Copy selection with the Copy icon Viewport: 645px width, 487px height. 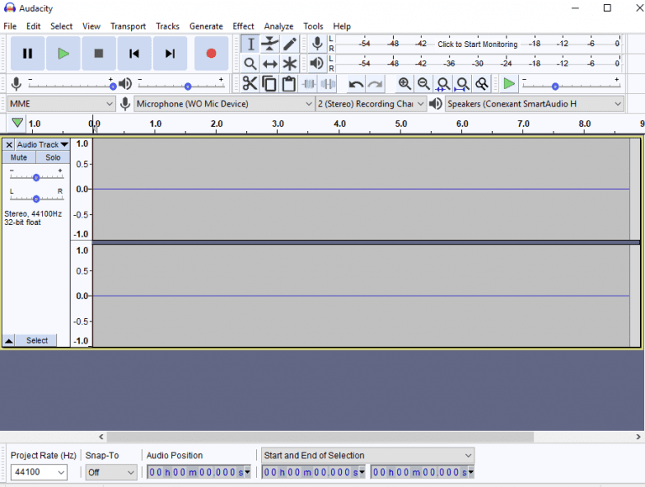click(270, 84)
